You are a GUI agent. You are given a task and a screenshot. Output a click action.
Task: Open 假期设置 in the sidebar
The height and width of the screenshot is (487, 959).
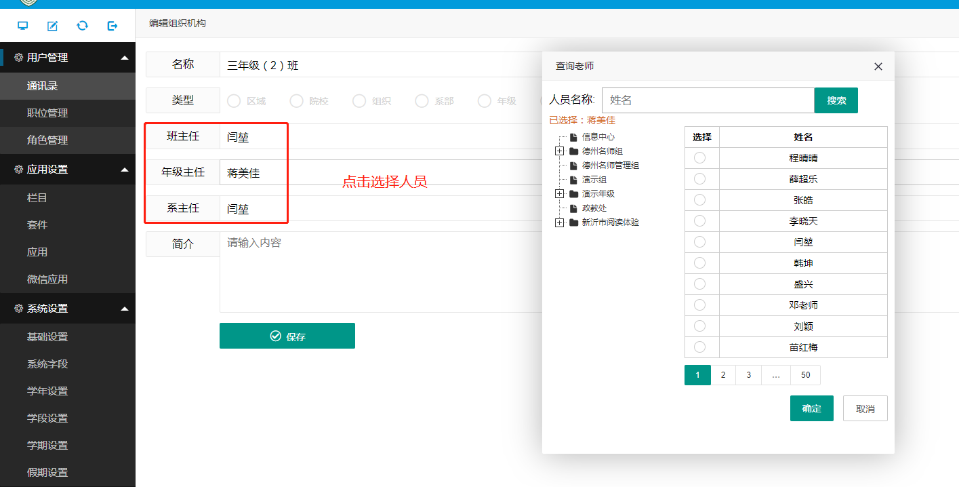68,473
